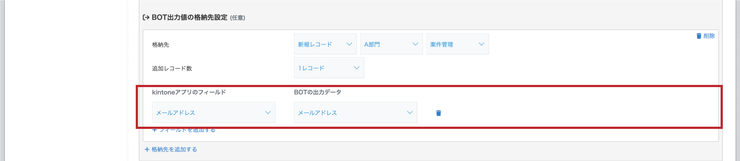Viewport: 740px width, 161px height.
Task: Click the BOT出力値の格納先設定 section heading
Action: point(190,18)
